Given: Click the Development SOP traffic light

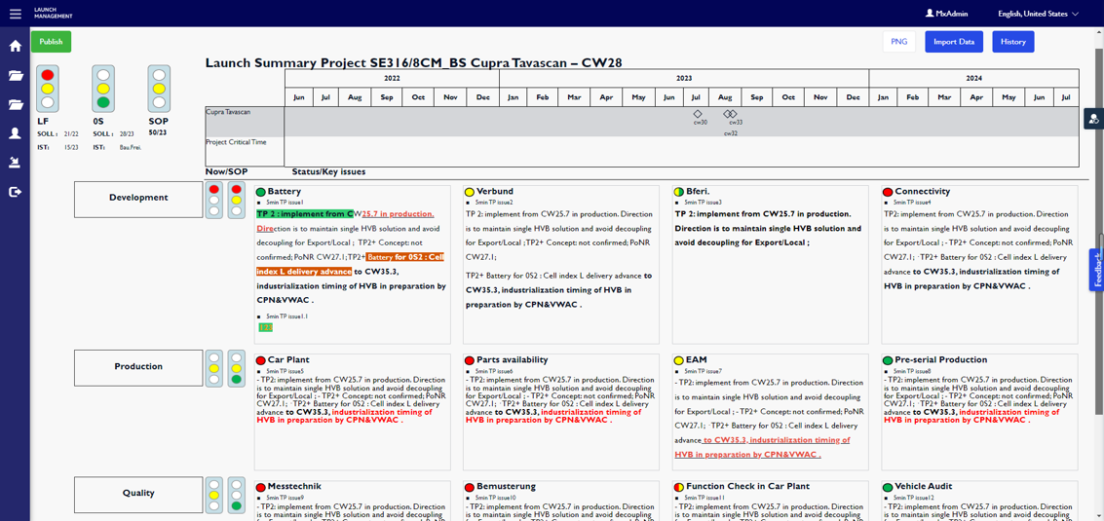Looking at the screenshot, I should 237,200.
